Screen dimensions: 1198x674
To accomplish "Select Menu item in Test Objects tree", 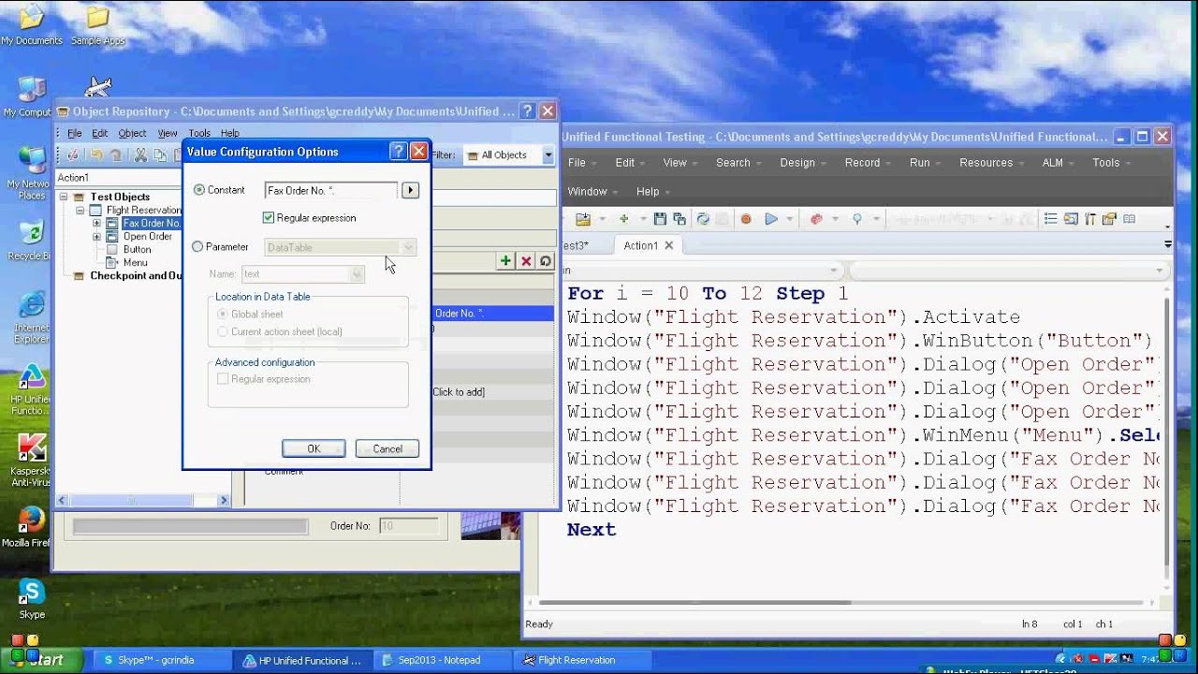I will [135, 263].
